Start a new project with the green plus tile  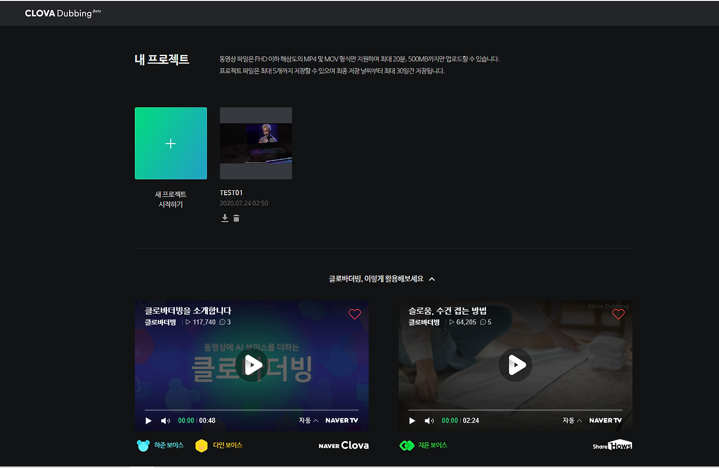[x=171, y=144]
